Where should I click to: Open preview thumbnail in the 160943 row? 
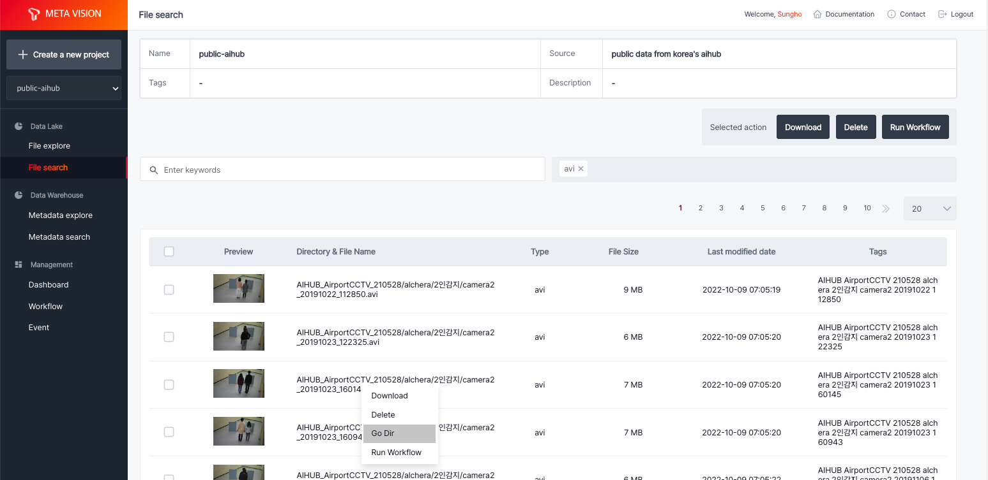[x=239, y=431]
